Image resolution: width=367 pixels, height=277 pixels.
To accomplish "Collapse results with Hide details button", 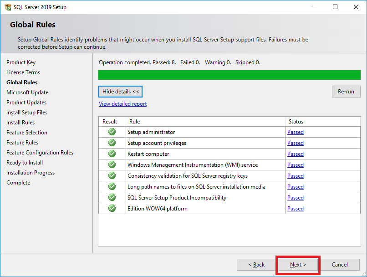I will pos(120,92).
